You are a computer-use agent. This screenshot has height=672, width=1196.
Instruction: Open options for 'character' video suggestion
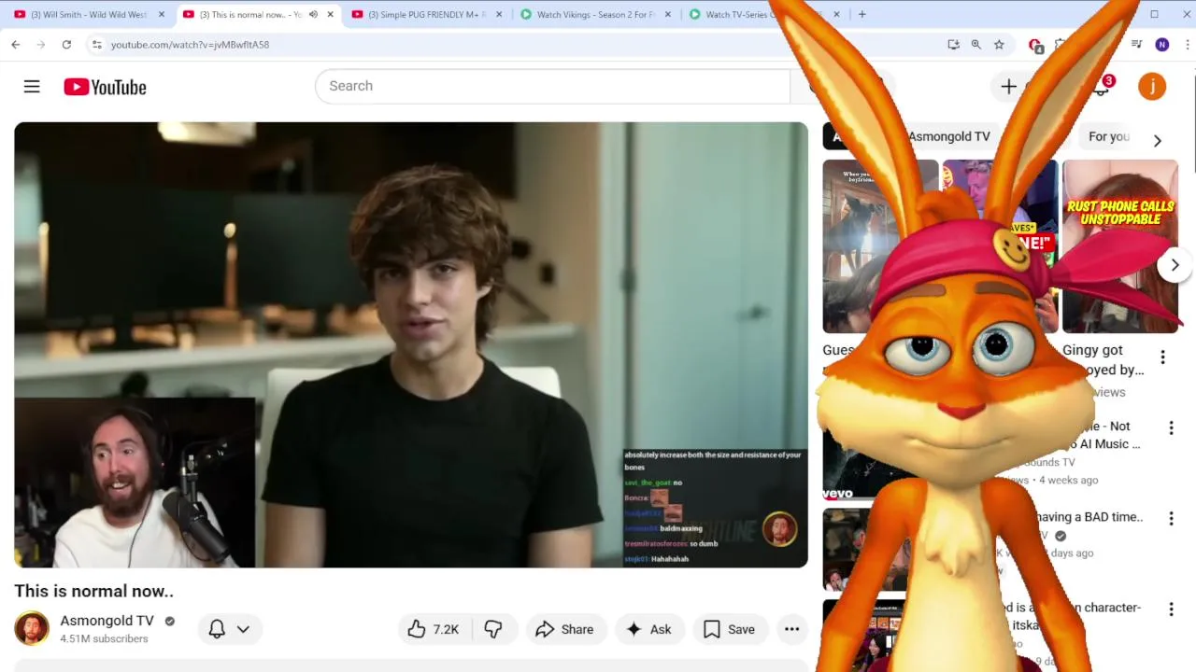[1171, 609]
